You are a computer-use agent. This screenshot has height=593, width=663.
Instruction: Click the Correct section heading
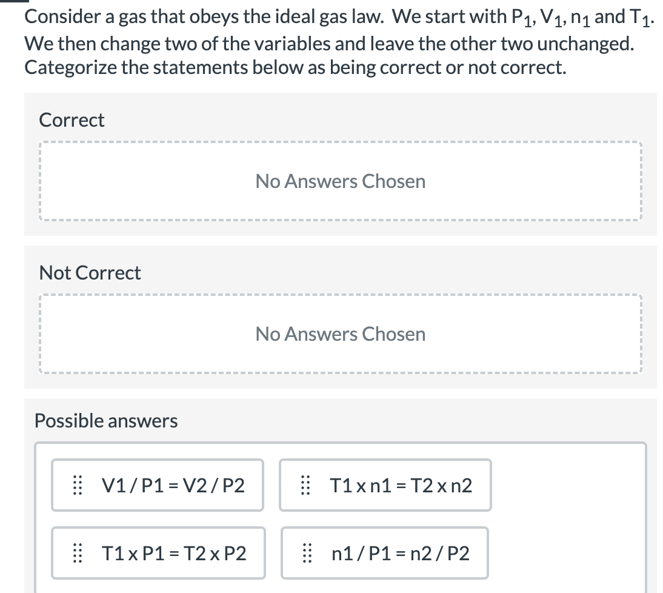click(72, 119)
